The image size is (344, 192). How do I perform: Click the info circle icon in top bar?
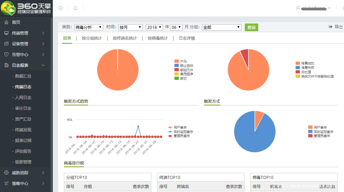pyautogui.click(x=61, y=8)
